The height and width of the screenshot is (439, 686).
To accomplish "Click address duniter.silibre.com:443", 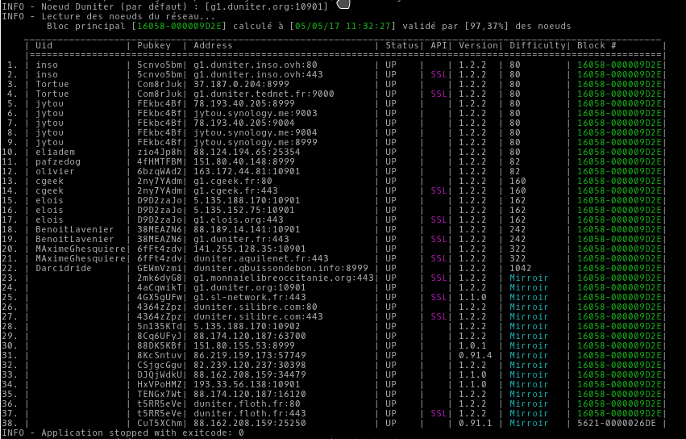I will tap(258, 316).
